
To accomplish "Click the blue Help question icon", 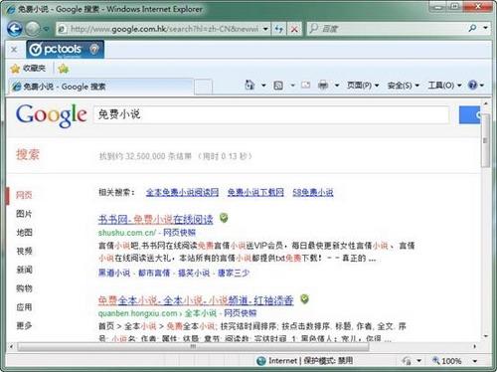I will [x=472, y=86].
